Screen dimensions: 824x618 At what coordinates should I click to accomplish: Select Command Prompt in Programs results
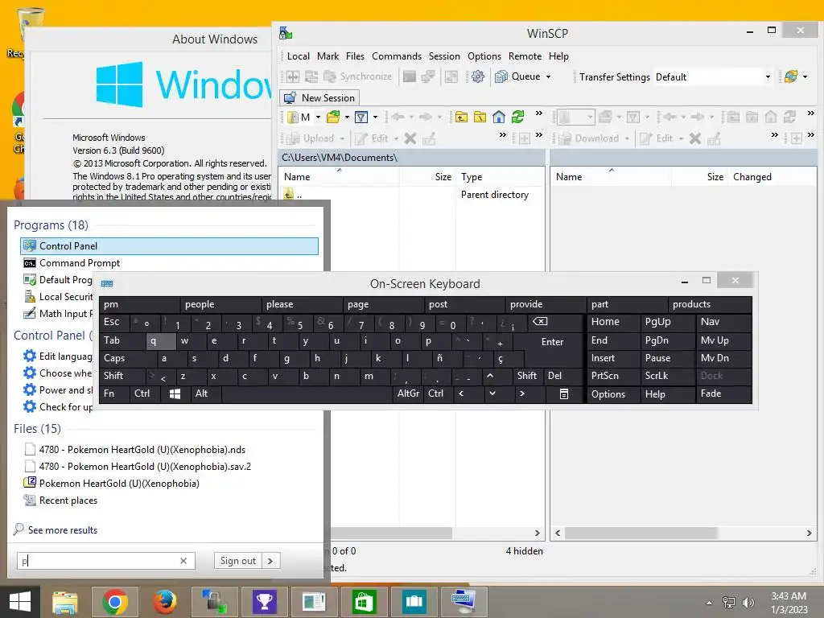[169, 263]
